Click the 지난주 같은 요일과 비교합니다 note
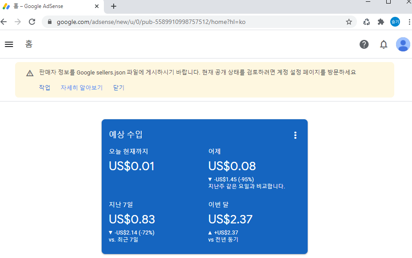 pyautogui.click(x=247, y=186)
